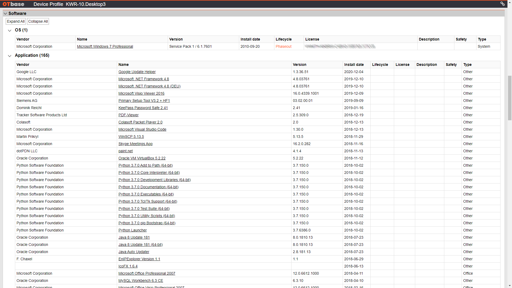Click the OTbase logo
The width and height of the screenshot is (512, 288).
coord(14,4)
